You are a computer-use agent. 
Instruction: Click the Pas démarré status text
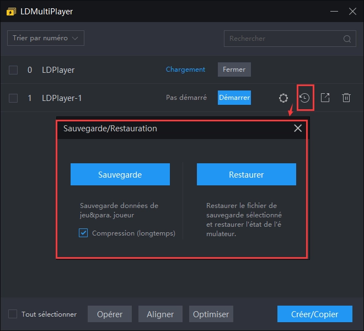[186, 98]
